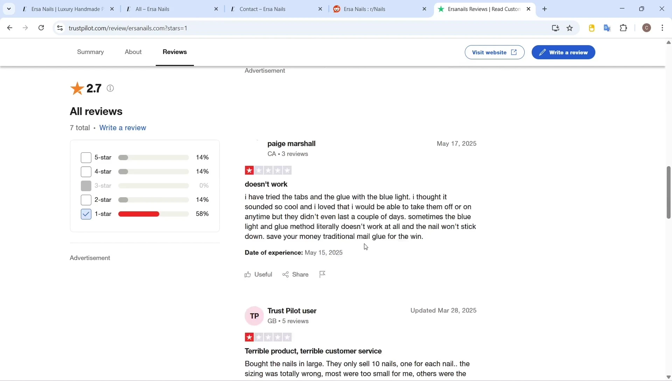
Task: Open the Chrome three-dot menu
Action: (663, 28)
